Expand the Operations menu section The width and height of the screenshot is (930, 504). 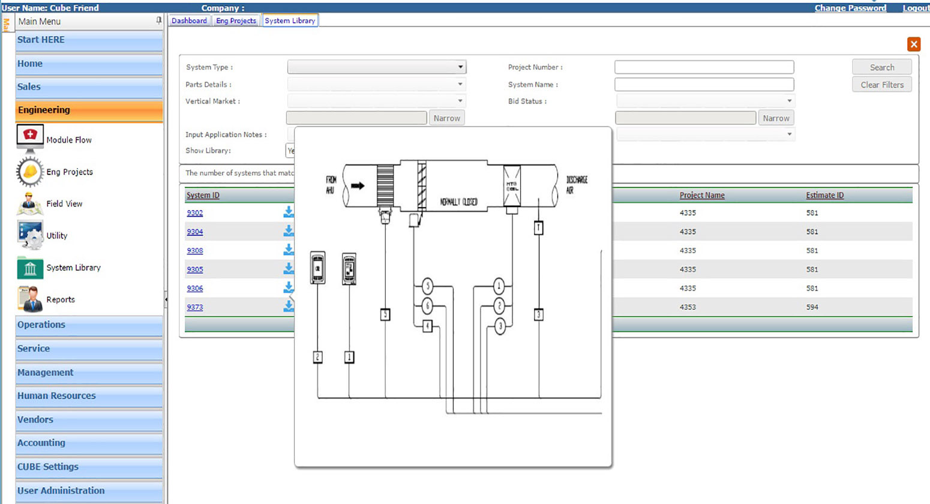pos(89,325)
